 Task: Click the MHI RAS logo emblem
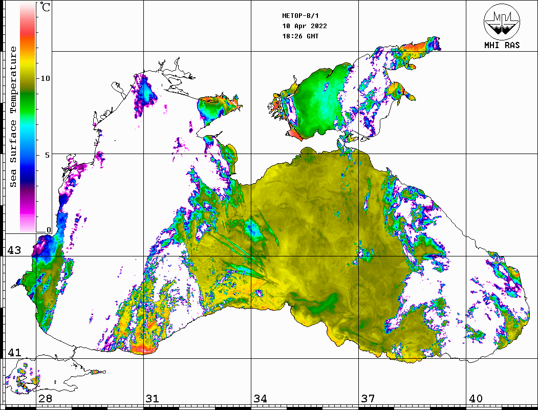[502, 21]
